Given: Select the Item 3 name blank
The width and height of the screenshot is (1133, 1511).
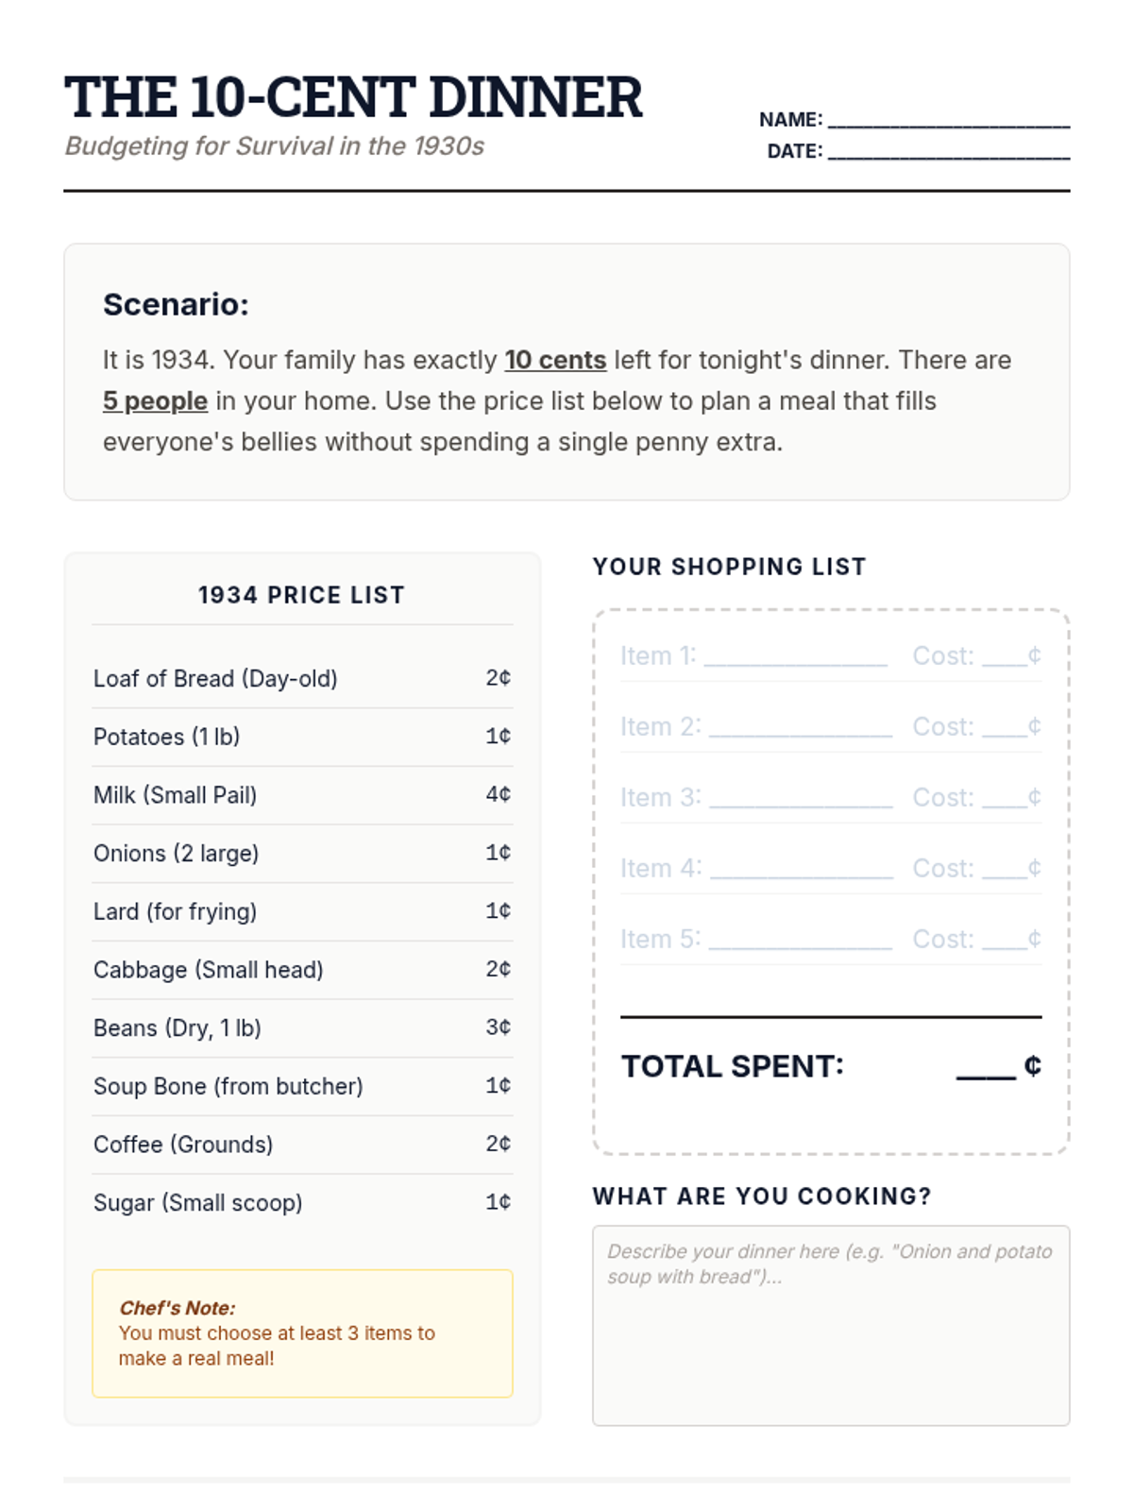Looking at the screenshot, I should (x=800, y=799).
